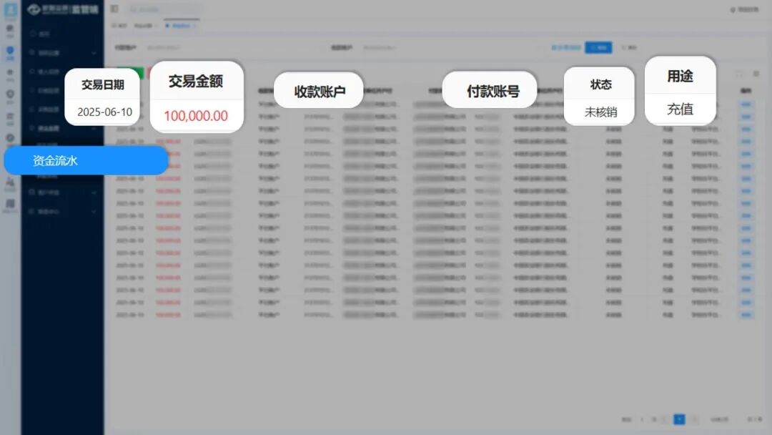
Task: Select the highlighted blue pagination page number
Action: pyautogui.click(x=679, y=419)
